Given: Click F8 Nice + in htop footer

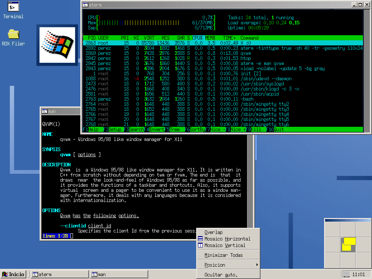Looking at the screenshot, I should (x=235, y=130).
